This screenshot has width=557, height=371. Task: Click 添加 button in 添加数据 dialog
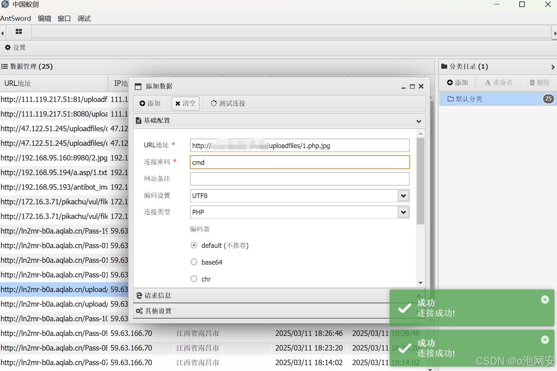[150, 103]
